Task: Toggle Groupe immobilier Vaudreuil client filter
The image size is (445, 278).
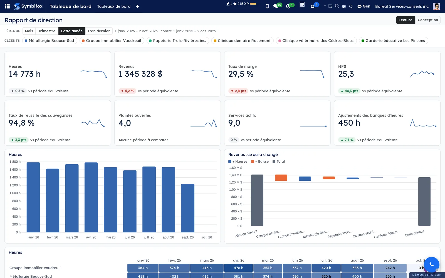Action: (112, 41)
